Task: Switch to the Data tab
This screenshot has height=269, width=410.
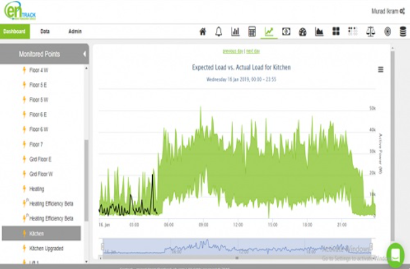Action: (x=45, y=32)
